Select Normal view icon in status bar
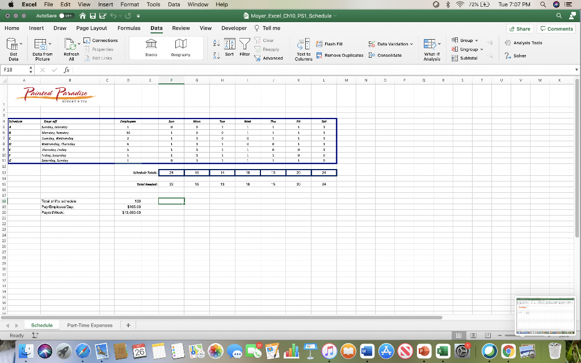 tap(458, 335)
